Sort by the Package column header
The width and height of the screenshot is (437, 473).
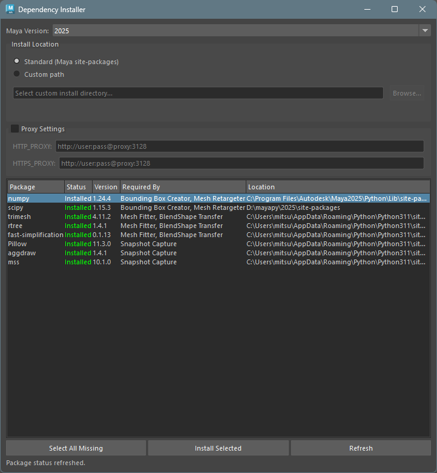click(35, 187)
